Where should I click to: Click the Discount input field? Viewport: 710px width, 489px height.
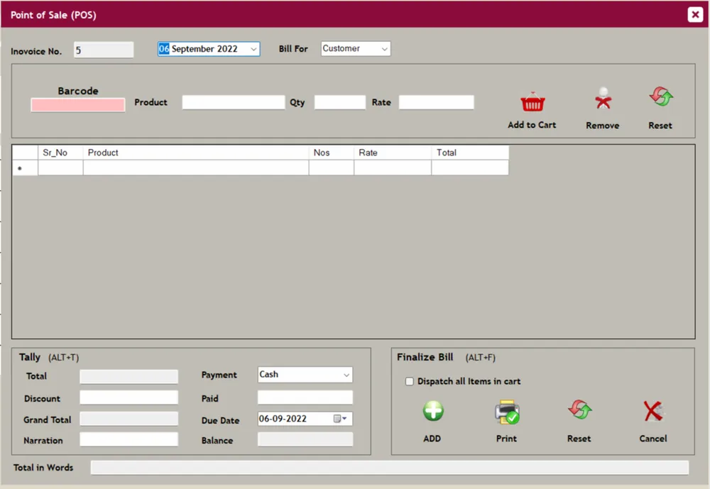click(x=129, y=397)
